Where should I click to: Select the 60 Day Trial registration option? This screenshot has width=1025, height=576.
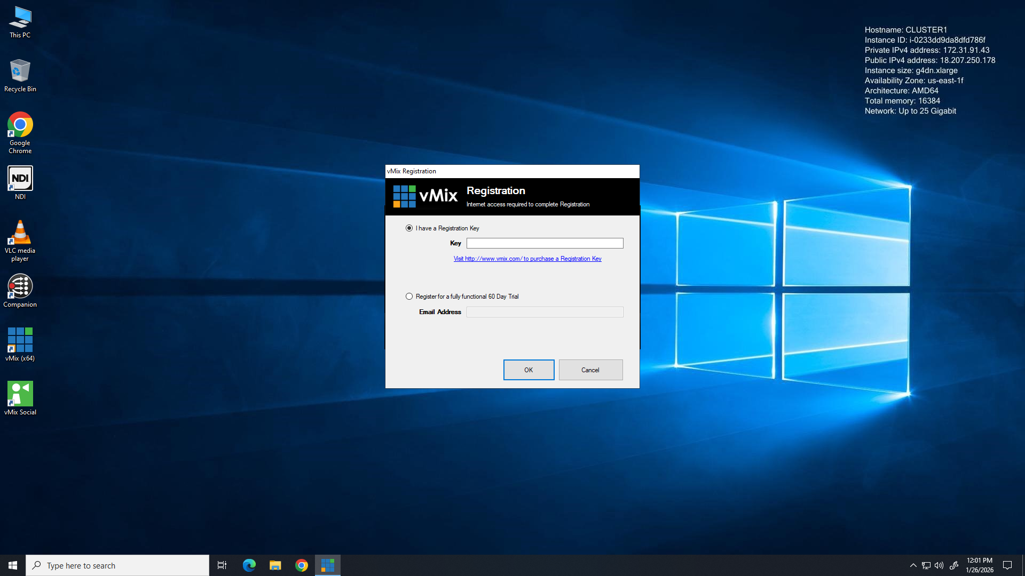tap(462, 297)
